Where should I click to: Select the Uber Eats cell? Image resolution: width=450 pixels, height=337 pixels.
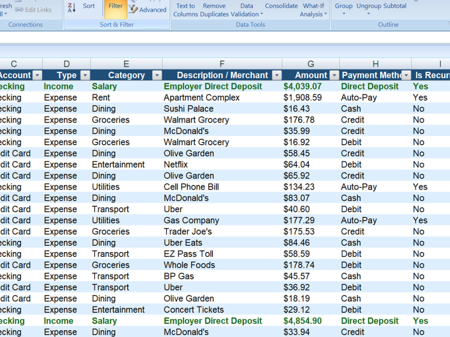pyautogui.click(x=222, y=243)
